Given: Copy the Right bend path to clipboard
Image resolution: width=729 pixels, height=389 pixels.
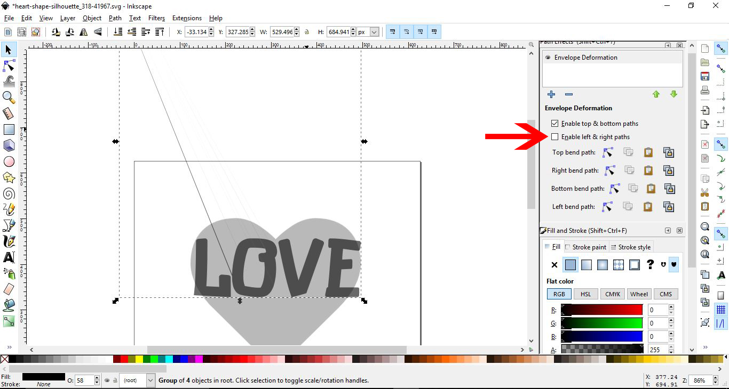Looking at the screenshot, I should point(628,170).
